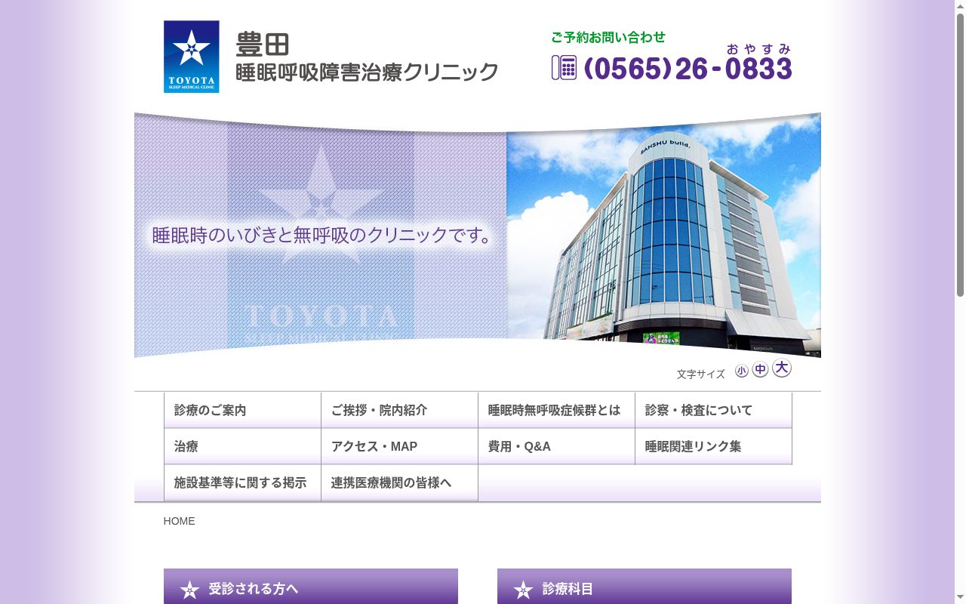Click phone number (0565)26-0833

pos(688,69)
